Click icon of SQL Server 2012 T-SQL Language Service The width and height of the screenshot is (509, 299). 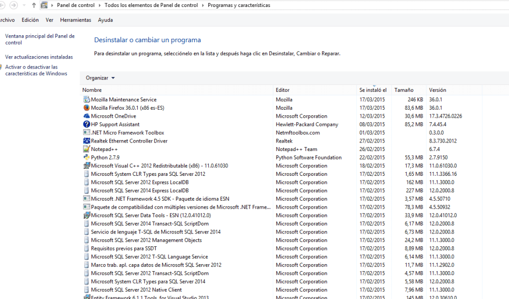86,256
